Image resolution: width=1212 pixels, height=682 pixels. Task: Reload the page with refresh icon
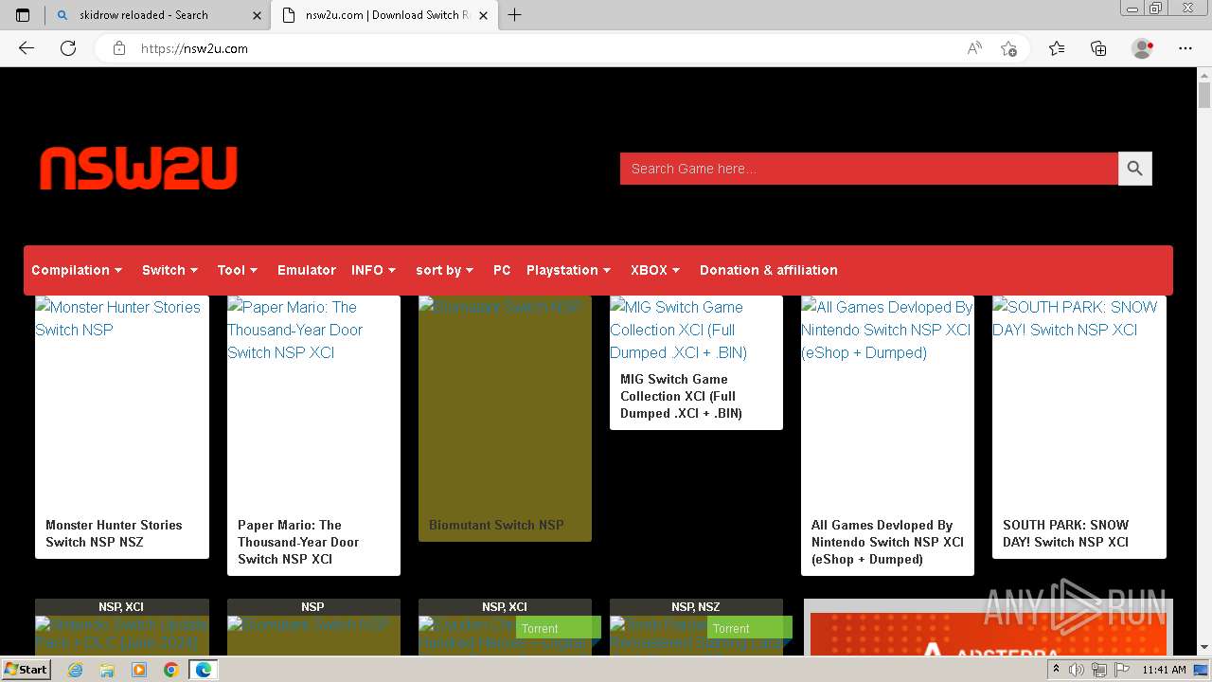68,48
